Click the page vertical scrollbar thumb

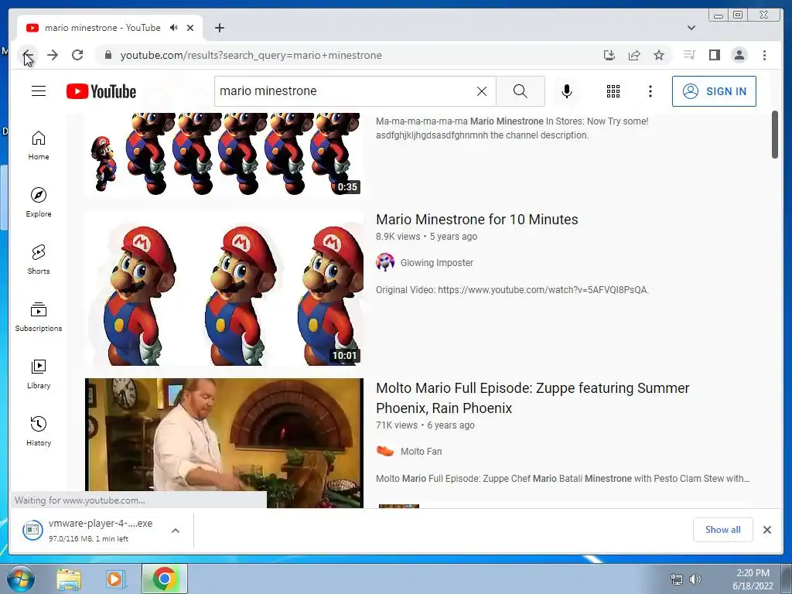click(775, 135)
